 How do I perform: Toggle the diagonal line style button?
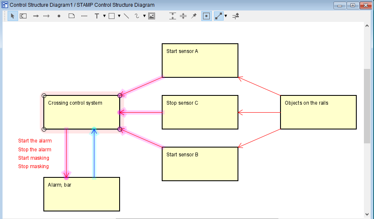[219, 16]
